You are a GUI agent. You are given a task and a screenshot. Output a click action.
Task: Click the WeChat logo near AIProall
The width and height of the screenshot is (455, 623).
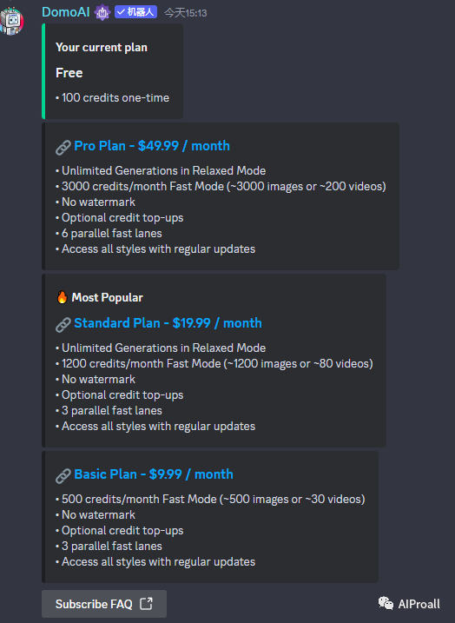click(x=386, y=603)
